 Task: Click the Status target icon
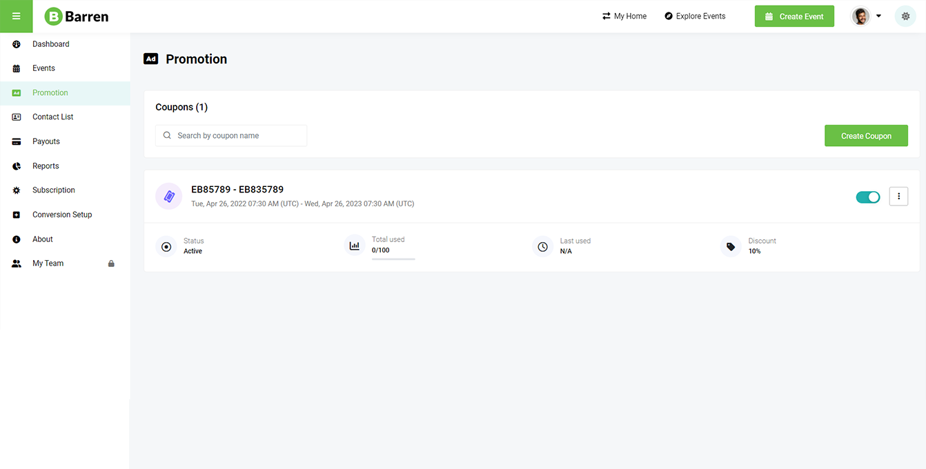(x=166, y=246)
